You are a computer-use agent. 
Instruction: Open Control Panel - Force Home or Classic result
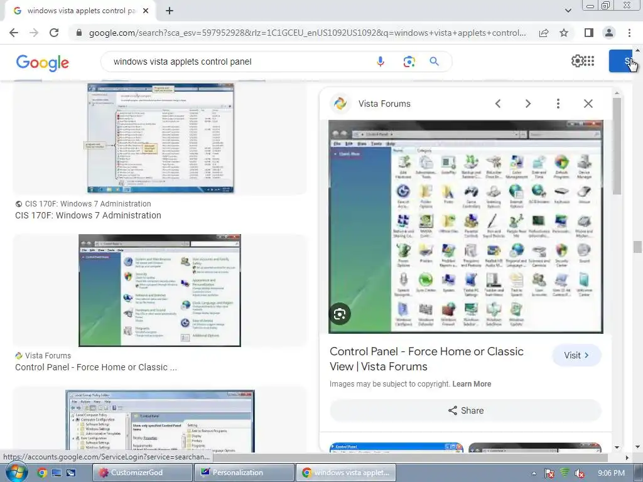(x=96, y=367)
